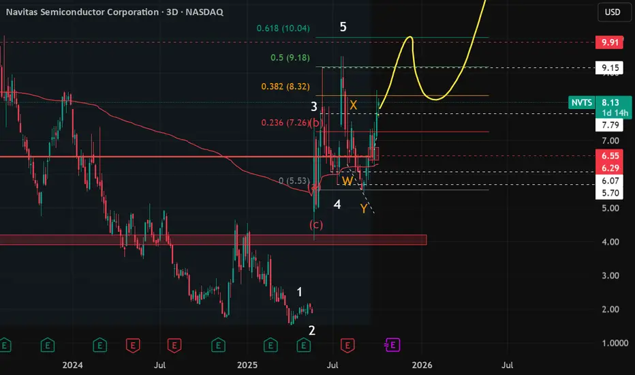Select the 5.70 price label
Viewport: 635px width, 375px height.
point(609,193)
